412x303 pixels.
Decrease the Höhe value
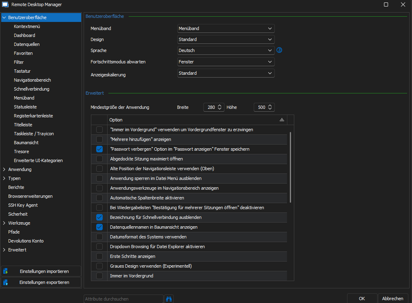click(270, 109)
